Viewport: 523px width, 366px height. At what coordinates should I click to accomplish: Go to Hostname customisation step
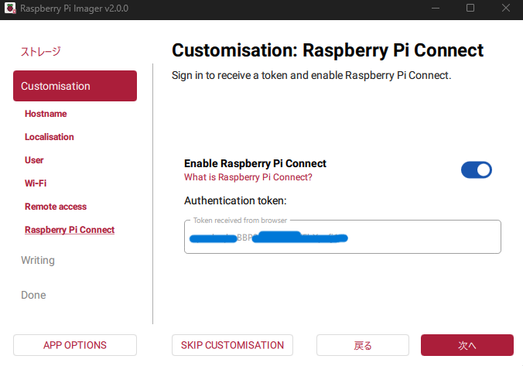click(46, 114)
